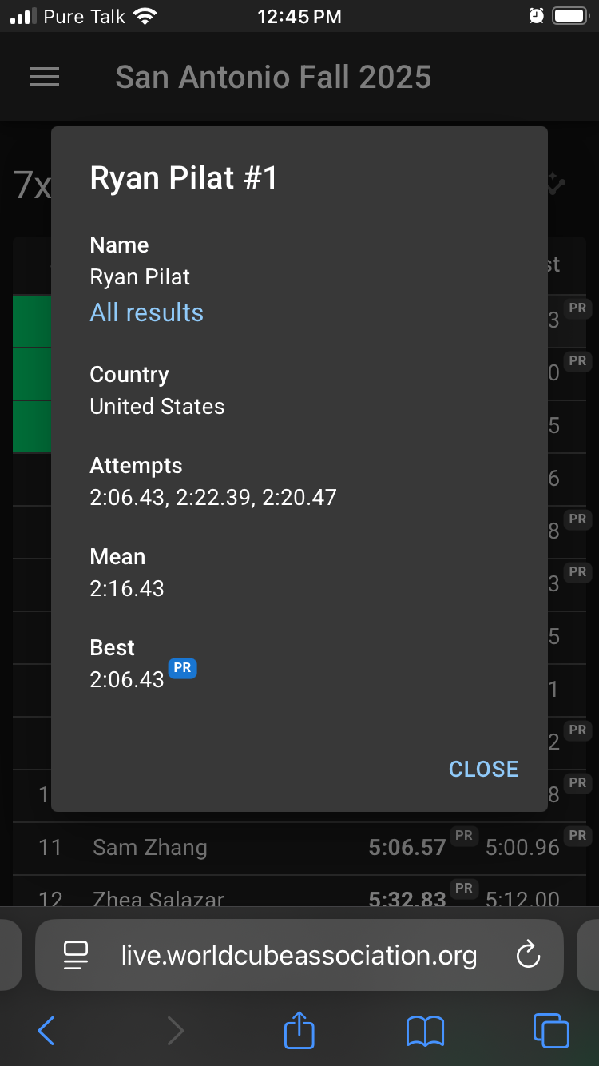This screenshot has width=599, height=1066.
Task: Tap the San Antonio Fall 2025 title
Action: click(273, 77)
